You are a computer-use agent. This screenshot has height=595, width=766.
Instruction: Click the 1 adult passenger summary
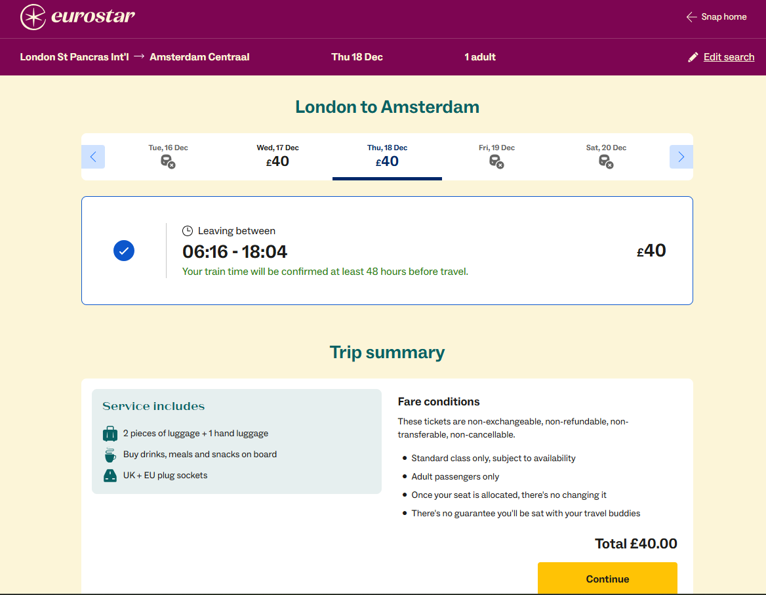click(480, 57)
